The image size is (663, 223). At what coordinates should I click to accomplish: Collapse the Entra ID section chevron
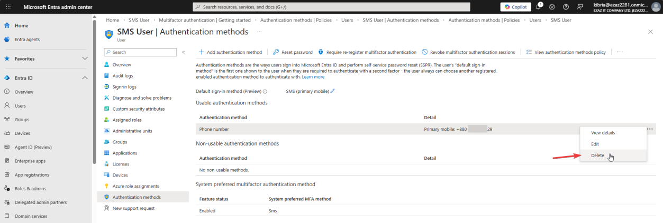click(x=85, y=78)
